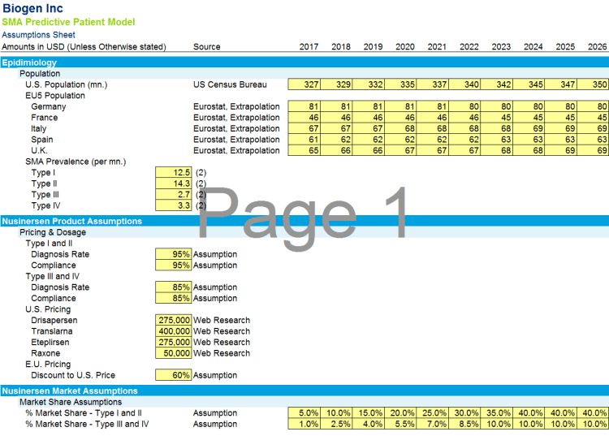Select Germany population value for 2017
The image size is (609, 436).
[x=305, y=106]
